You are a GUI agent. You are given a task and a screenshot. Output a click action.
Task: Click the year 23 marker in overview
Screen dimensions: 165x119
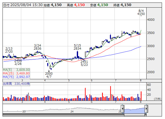tap(24, 111)
